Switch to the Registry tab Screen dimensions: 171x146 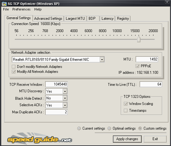tap(123, 19)
